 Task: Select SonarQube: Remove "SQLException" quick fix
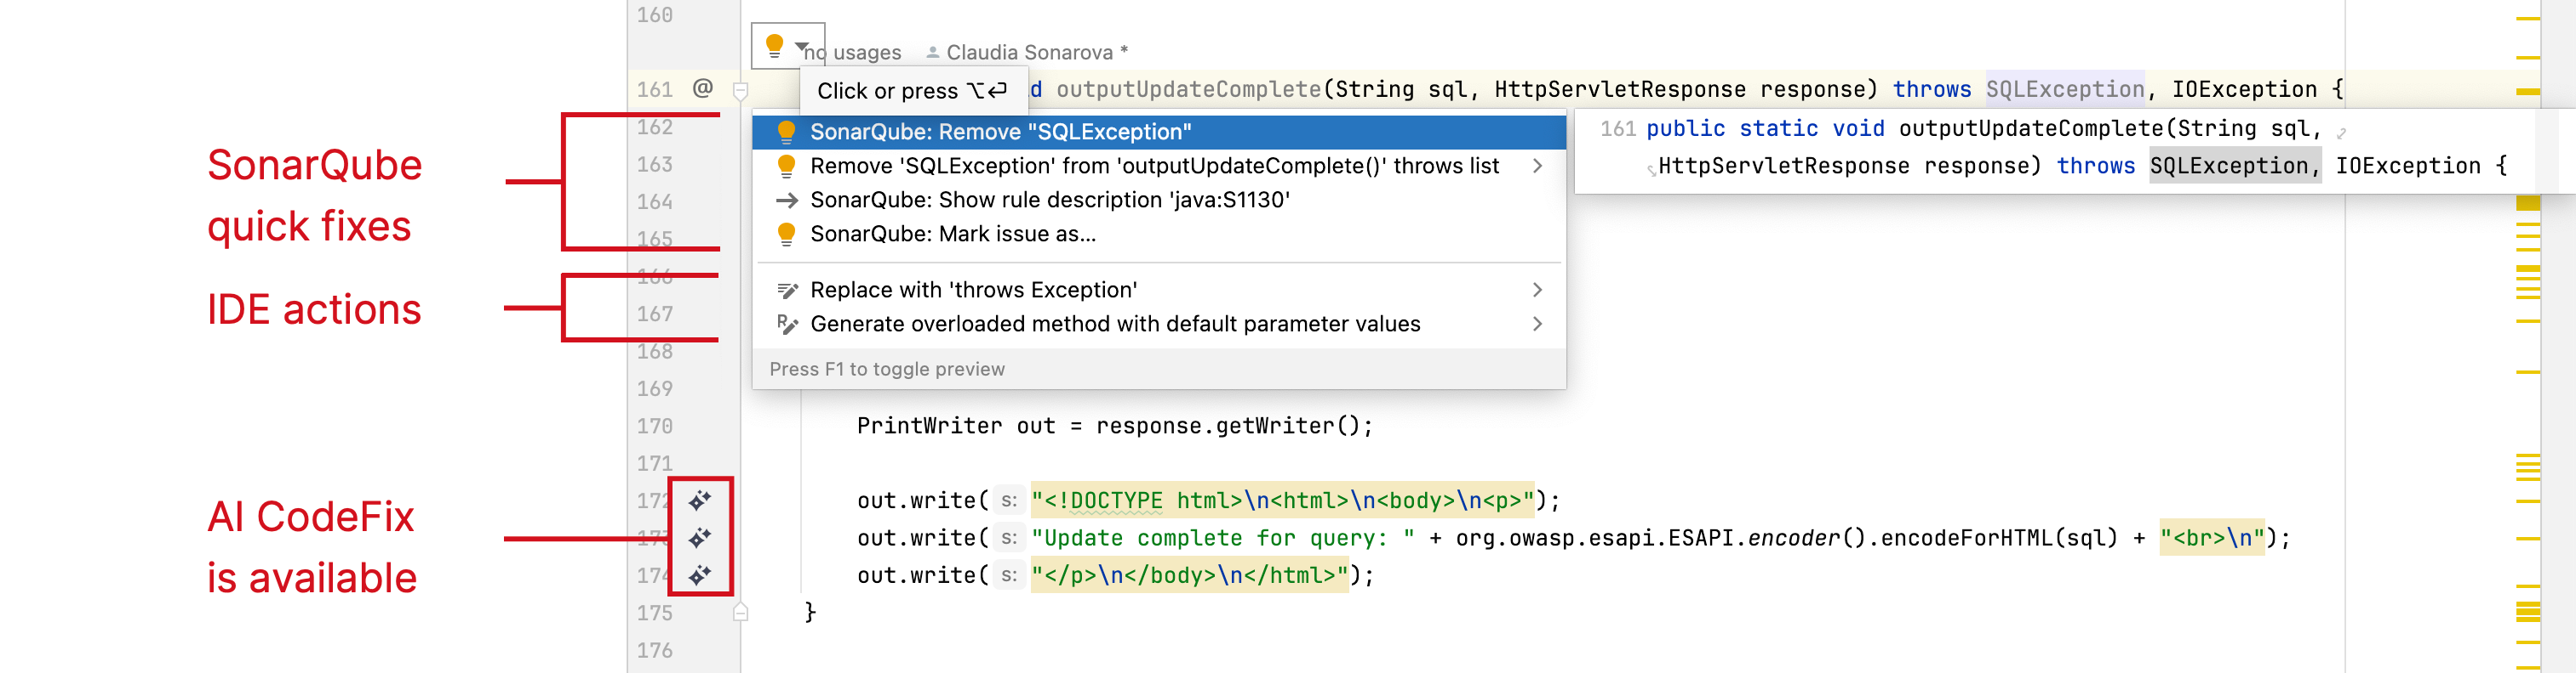pyautogui.click(x=1158, y=132)
